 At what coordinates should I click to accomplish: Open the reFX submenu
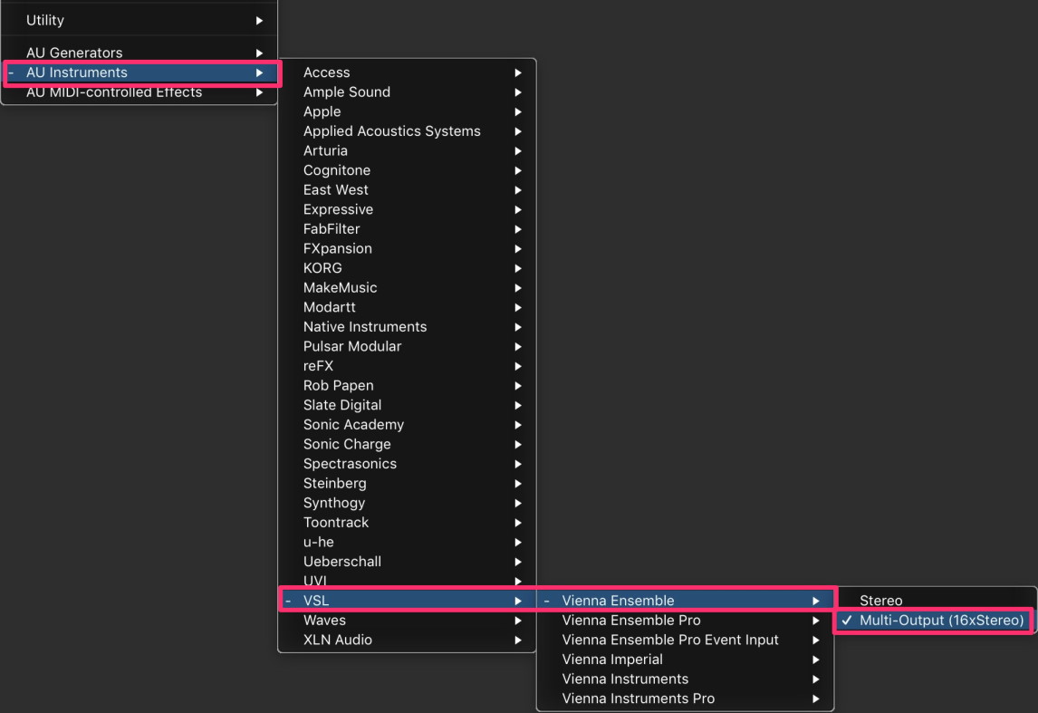(x=407, y=365)
